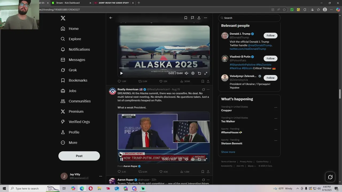Click the bookmark icon in the top header
Image resolution: width=342 pixels, height=192 pixels.
[x=186, y=18]
